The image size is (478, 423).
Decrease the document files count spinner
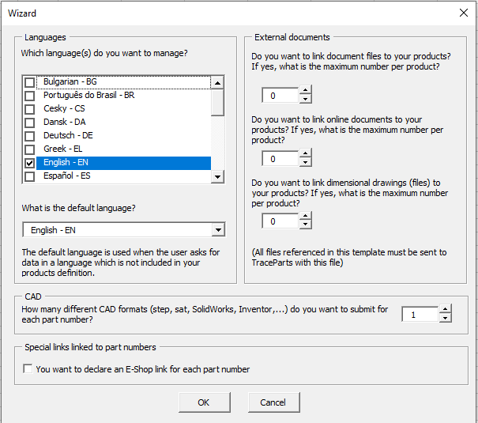306,100
